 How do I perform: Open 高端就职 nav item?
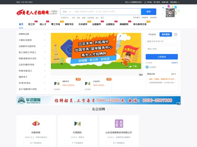124,24
